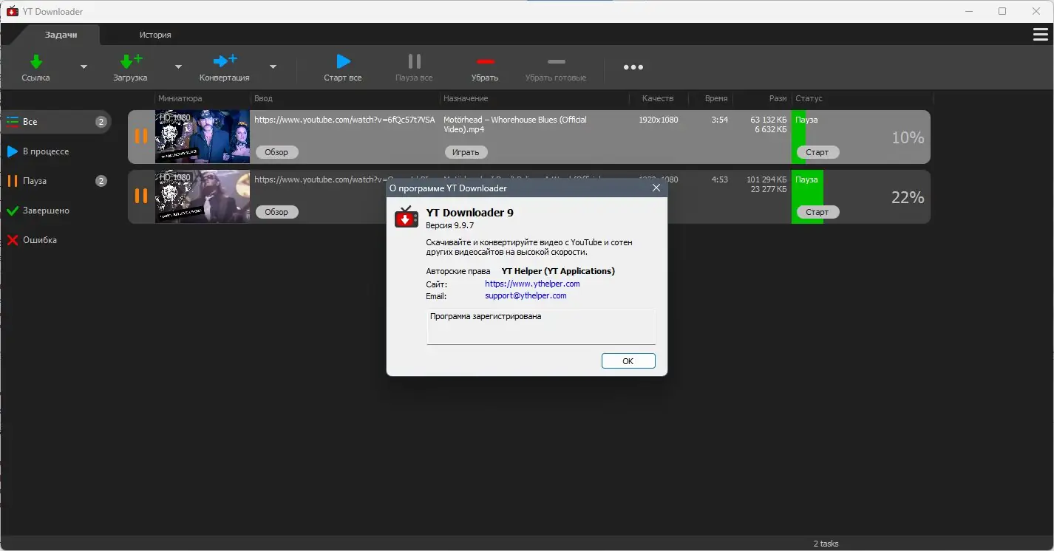
Task: Expand the Конвертация dropdown arrow
Action: pyautogui.click(x=273, y=66)
